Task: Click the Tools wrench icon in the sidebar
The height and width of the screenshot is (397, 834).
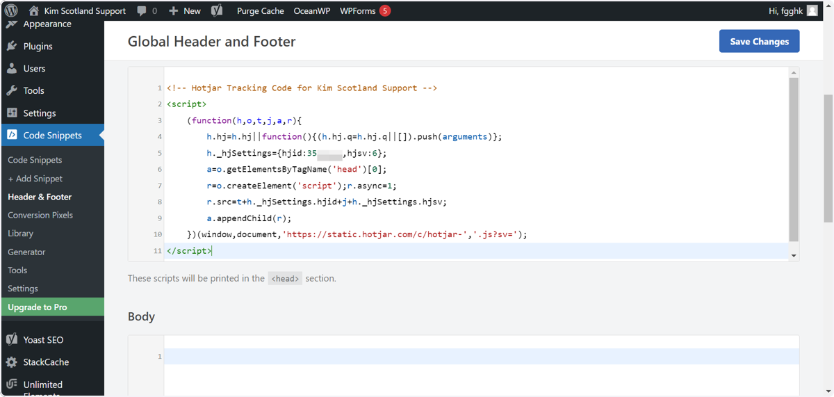Action: (12, 90)
